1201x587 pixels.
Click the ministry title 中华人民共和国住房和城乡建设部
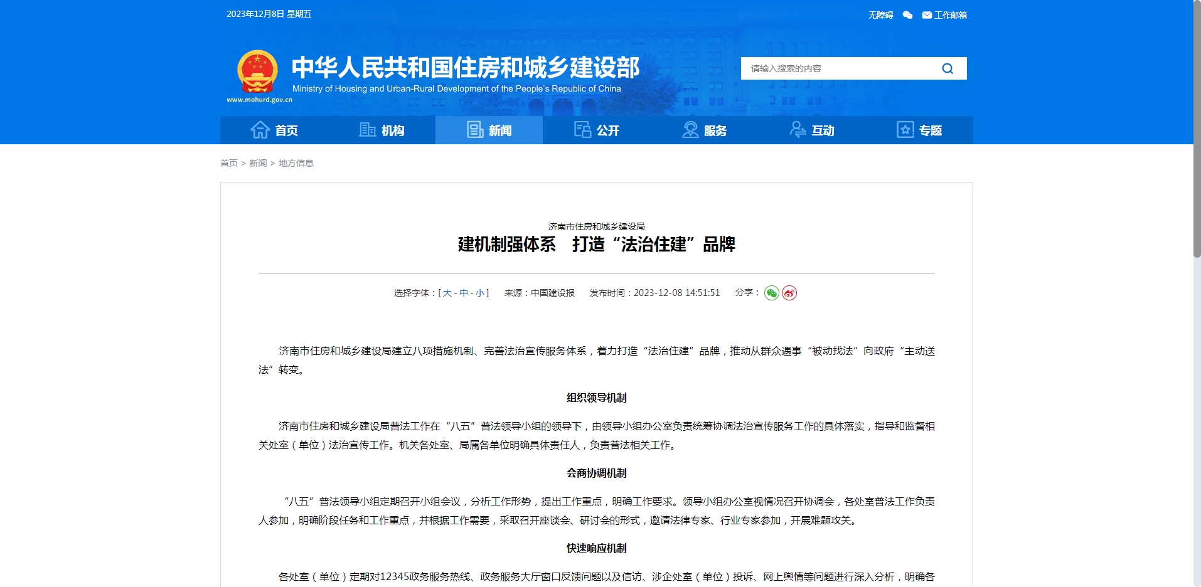coord(466,67)
